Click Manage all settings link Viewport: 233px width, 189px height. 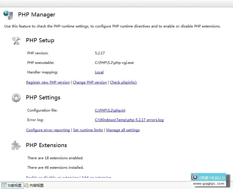(123, 130)
